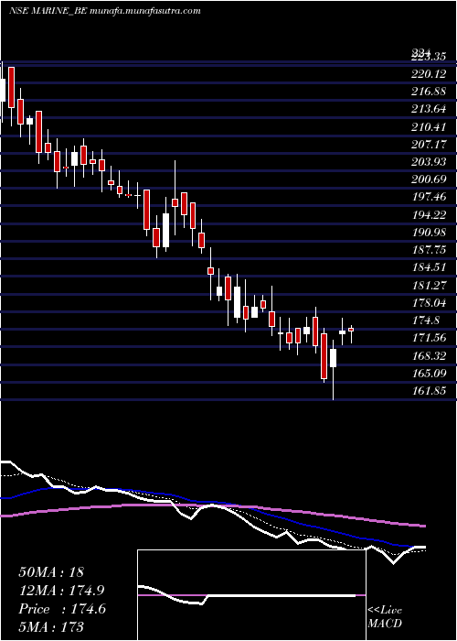457x641 pixels.
Task: Click the 178.04 price level label
Action: coord(429,303)
